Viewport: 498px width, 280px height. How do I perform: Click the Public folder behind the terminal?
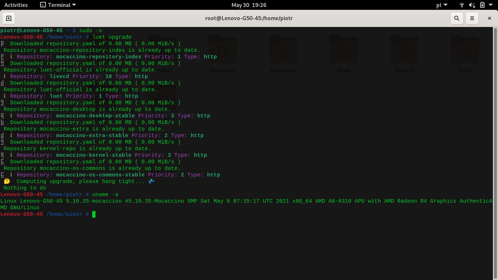(465, 54)
